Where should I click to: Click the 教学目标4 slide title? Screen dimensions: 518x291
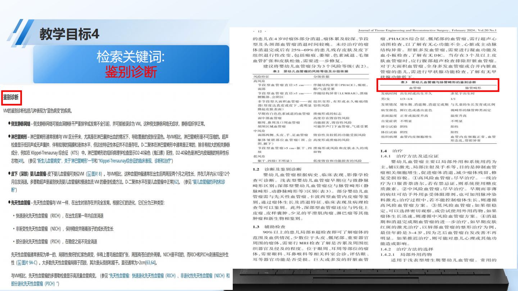pos(69,34)
